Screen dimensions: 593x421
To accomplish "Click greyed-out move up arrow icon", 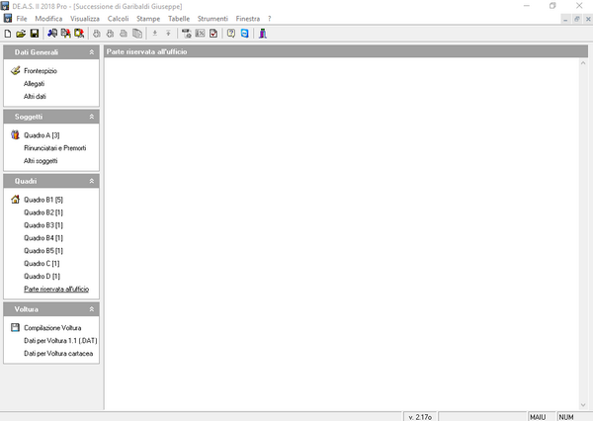I will [x=168, y=34].
